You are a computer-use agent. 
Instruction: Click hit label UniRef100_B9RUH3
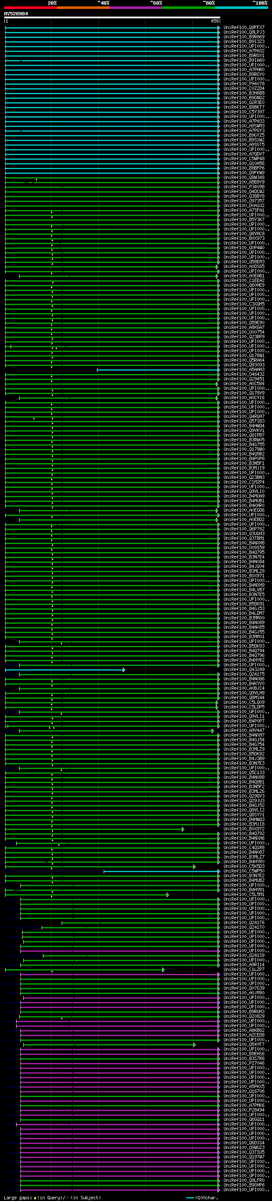[244, 1012]
